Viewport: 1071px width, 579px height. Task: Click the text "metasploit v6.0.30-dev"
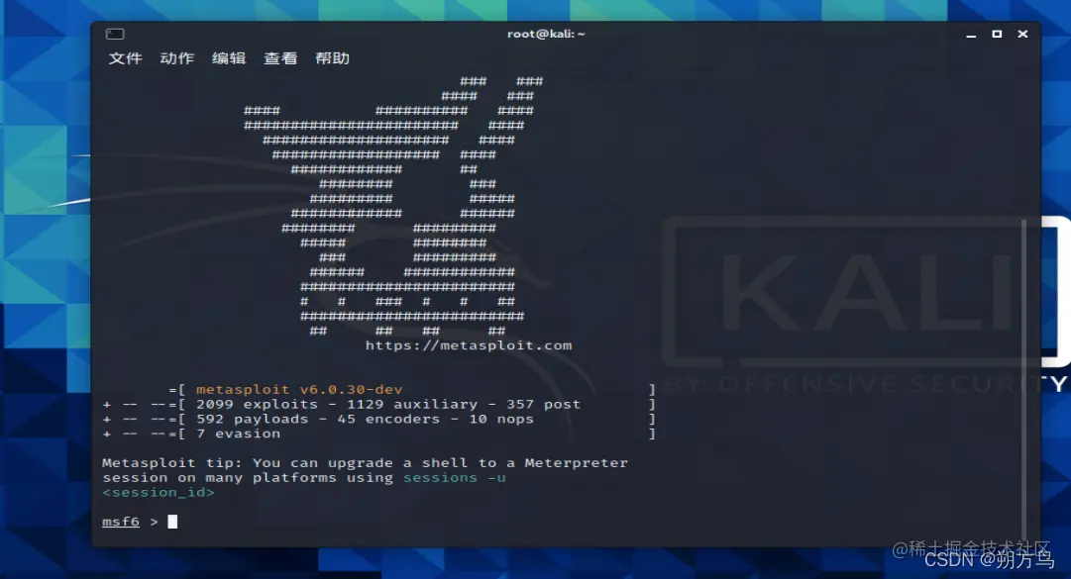click(x=299, y=389)
